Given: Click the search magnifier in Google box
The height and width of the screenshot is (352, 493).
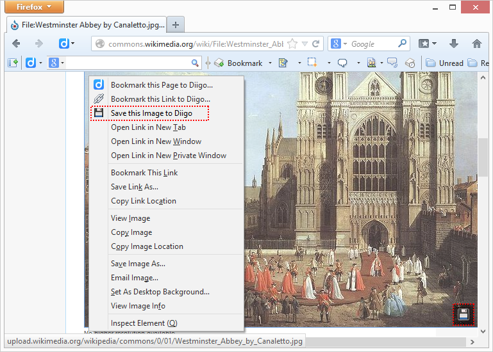Looking at the screenshot, I should coord(402,44).
